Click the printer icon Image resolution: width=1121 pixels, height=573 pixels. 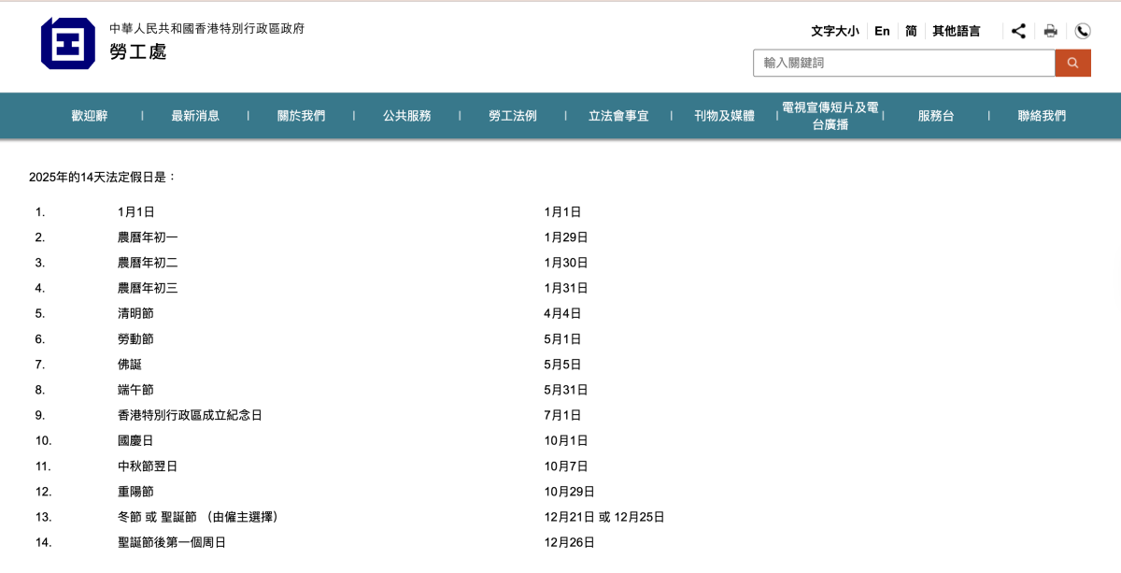(1050, 31)
